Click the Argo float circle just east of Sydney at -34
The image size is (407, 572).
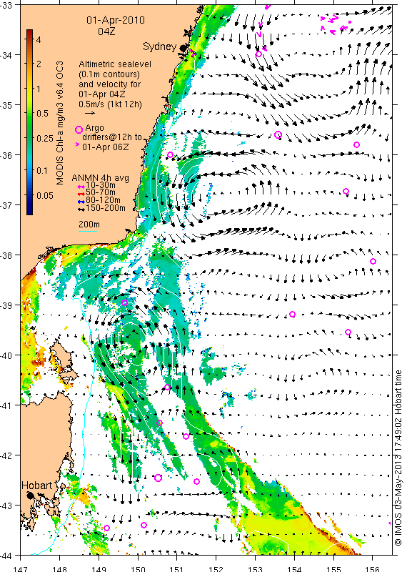258,54
